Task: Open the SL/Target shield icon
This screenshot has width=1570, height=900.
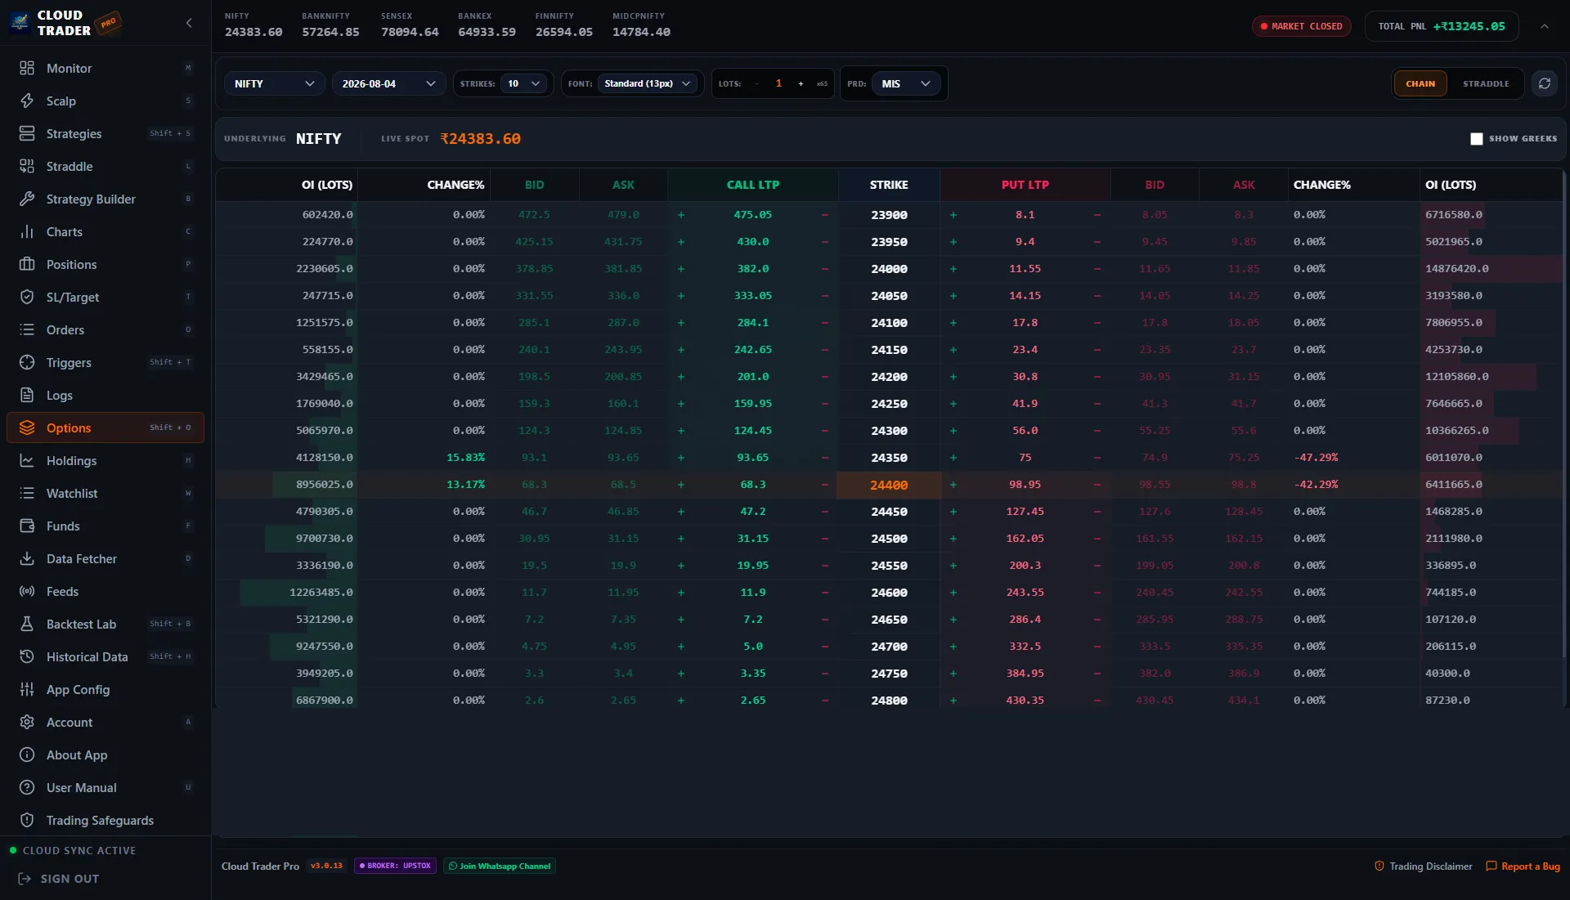Action: coord(27,297)
